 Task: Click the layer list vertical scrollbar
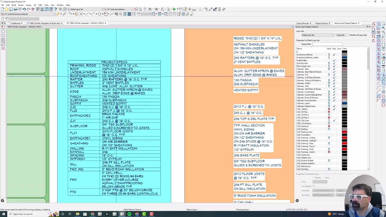[x=368, y=108]
